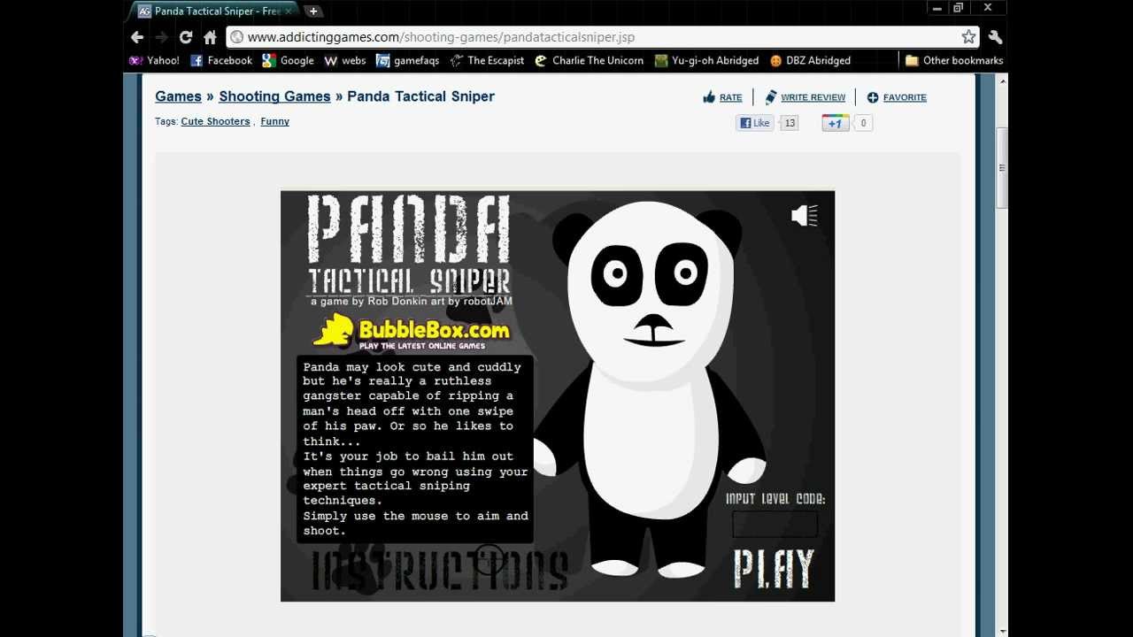Click the scrollbar up arrow
This screenshot has width=1133, height=637.
coord(1002,81)
